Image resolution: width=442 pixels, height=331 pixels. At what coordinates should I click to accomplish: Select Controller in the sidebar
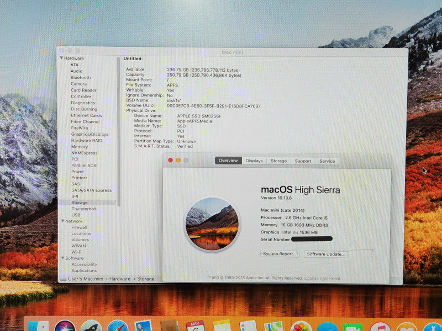tap(81, 96)
